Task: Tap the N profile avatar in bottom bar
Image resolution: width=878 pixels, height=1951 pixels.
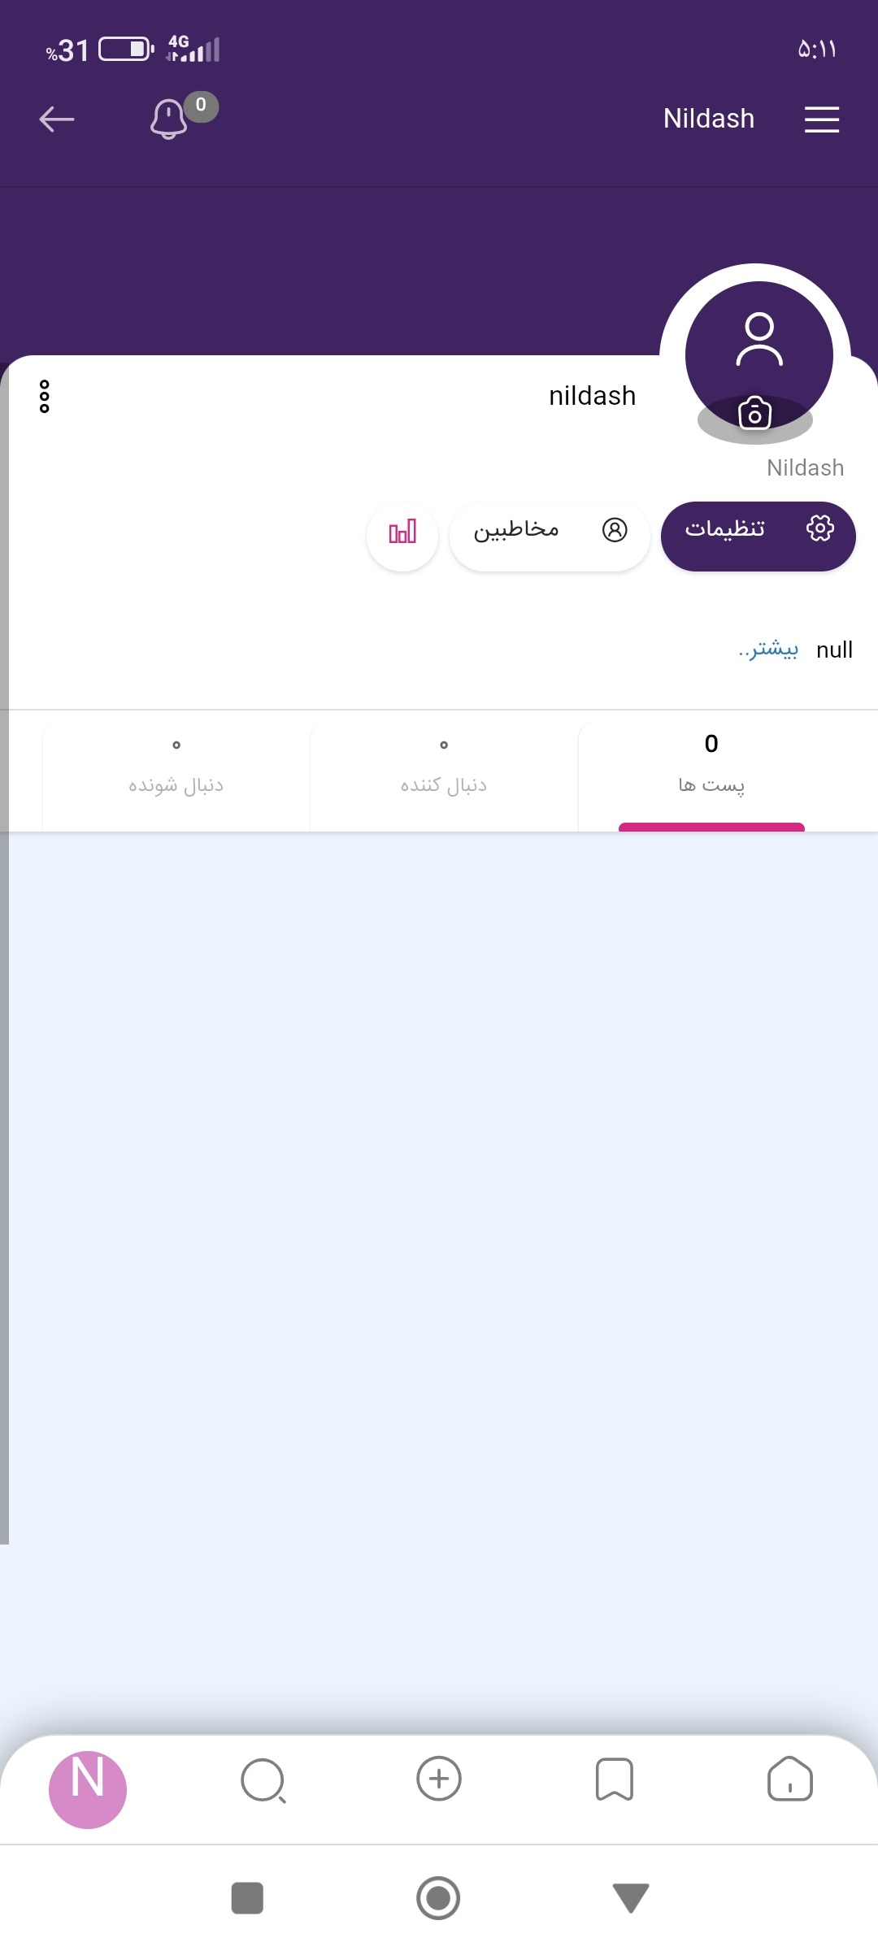Action: (88, 1789)
